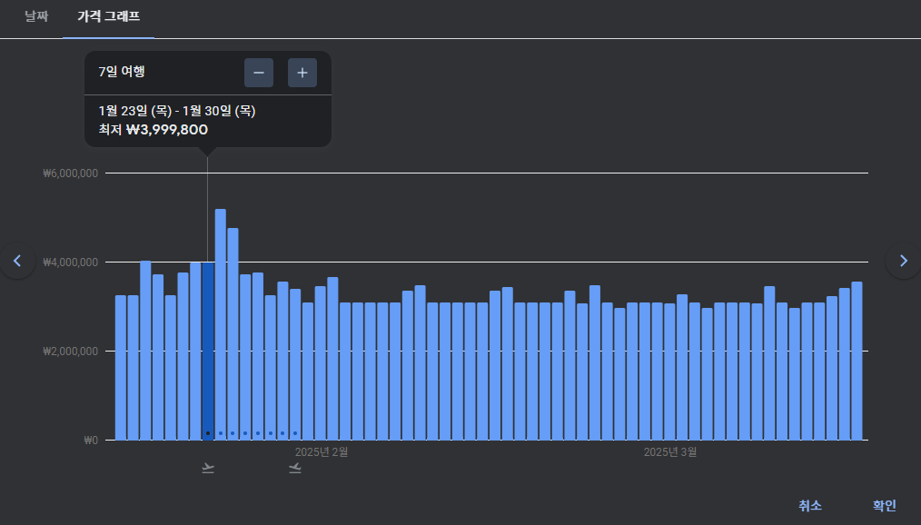Select the highlighted dark blue January 23 bar
921x525 pixels.
tap(208, 352)
